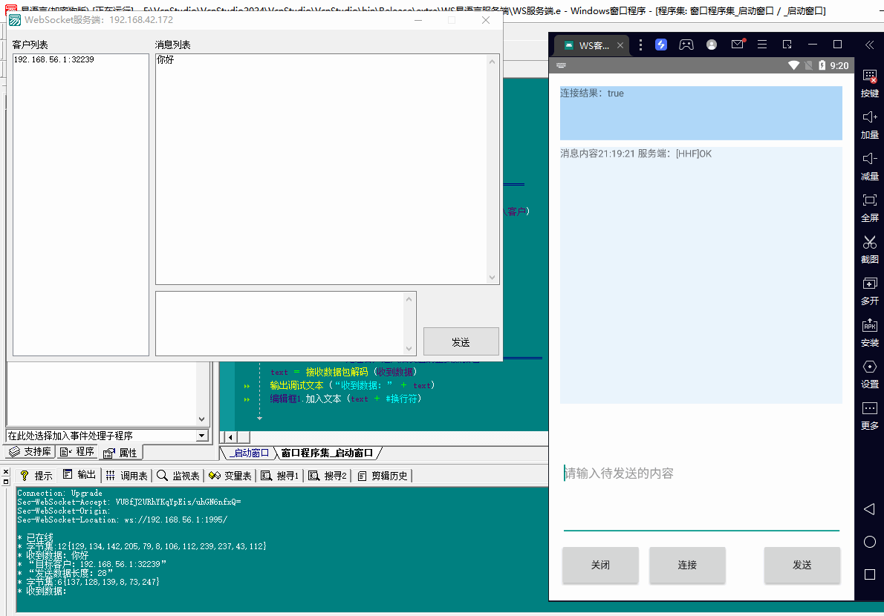The height and width of the screenshot is (616, 884).
Task: Click the 发送 button in WebSocket server window
Action: point(461,342)
